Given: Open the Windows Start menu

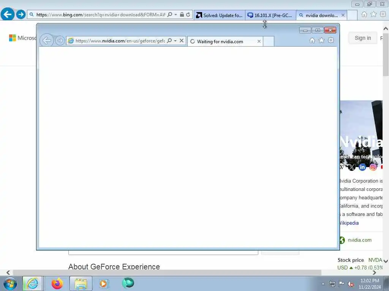Looking at the screenshot, I should pyautogui.click(x=10, y=283).
